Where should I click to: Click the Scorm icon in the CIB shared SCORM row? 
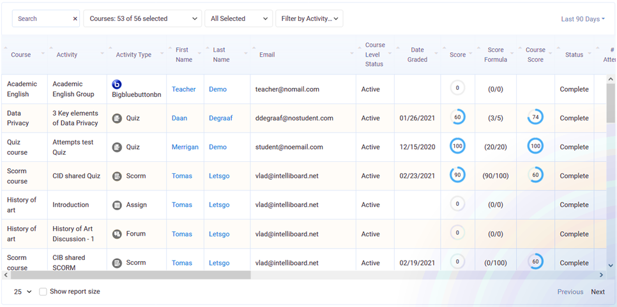coord(117,262)
